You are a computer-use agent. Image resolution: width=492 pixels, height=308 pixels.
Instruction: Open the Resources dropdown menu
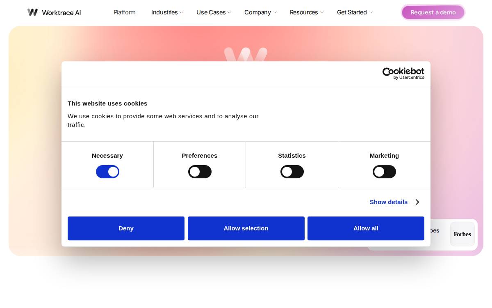307,12
